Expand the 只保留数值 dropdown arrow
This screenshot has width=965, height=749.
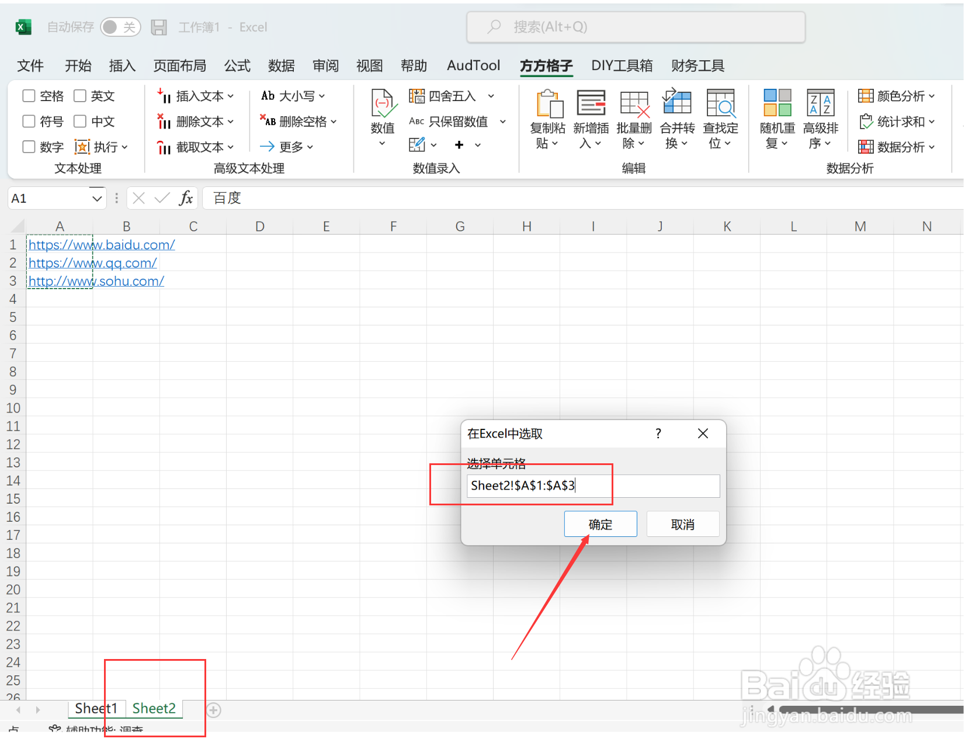pyautogui.click(x=503, y=122)
